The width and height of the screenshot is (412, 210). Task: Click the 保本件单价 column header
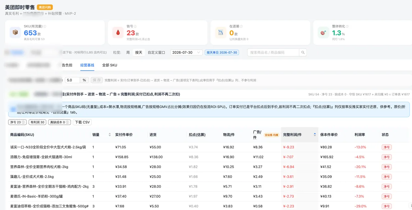(329, 135)
